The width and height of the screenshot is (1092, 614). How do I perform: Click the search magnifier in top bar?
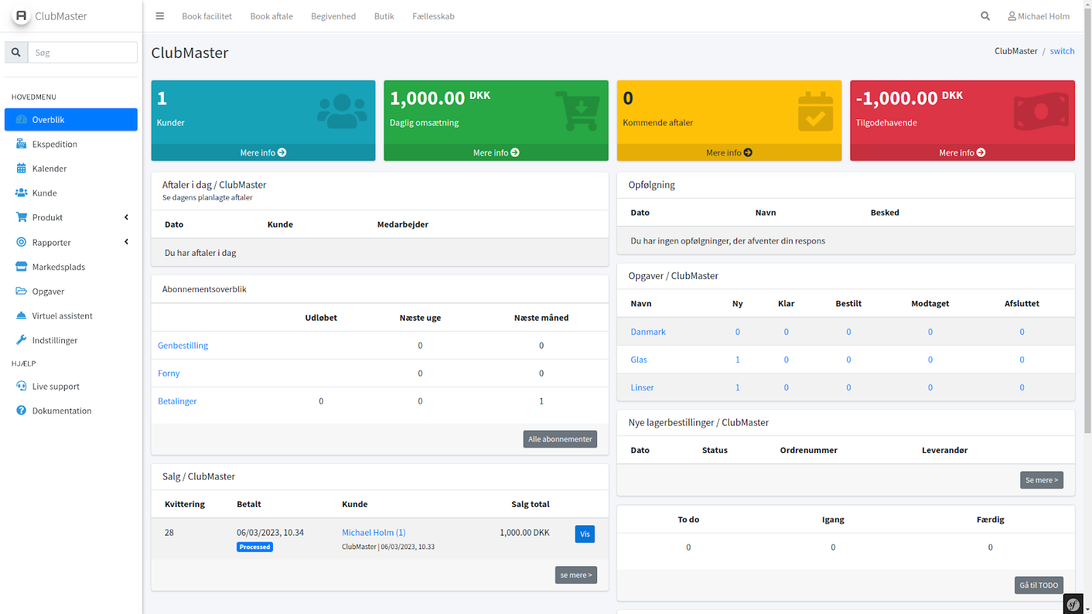[985, 16]
